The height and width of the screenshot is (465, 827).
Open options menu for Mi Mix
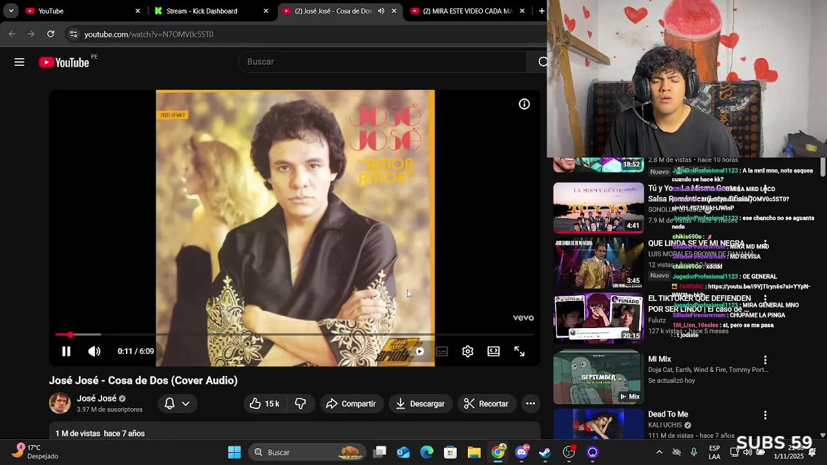pos(765,360)
